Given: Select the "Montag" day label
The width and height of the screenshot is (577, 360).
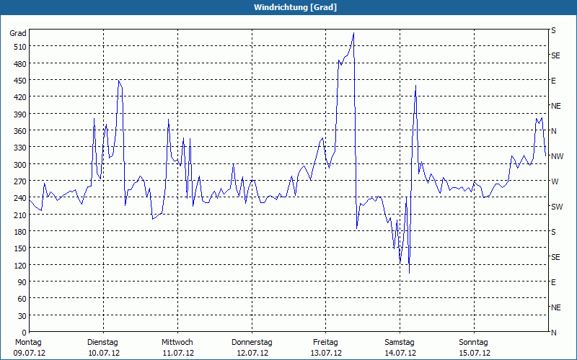Looking at the screenshot, I should [x=28, y=343].
